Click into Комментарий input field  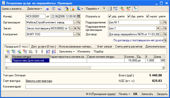pos(96,87)
